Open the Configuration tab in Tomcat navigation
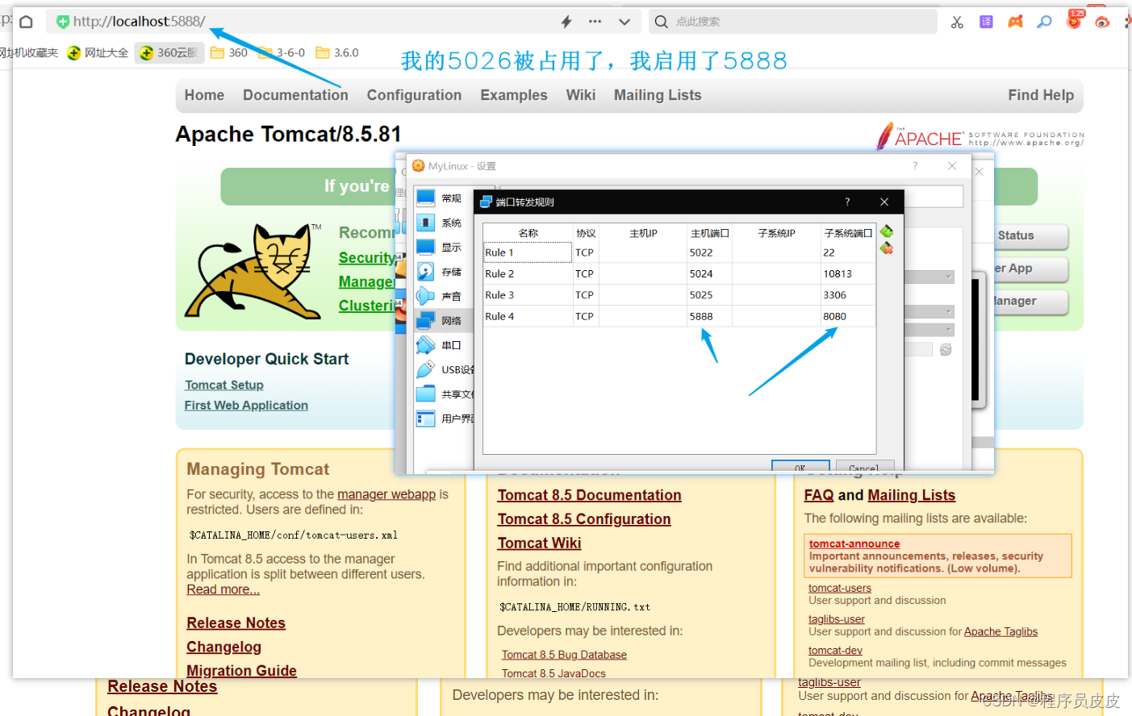Screen dimensions: 1132x716 pos(414,95)
